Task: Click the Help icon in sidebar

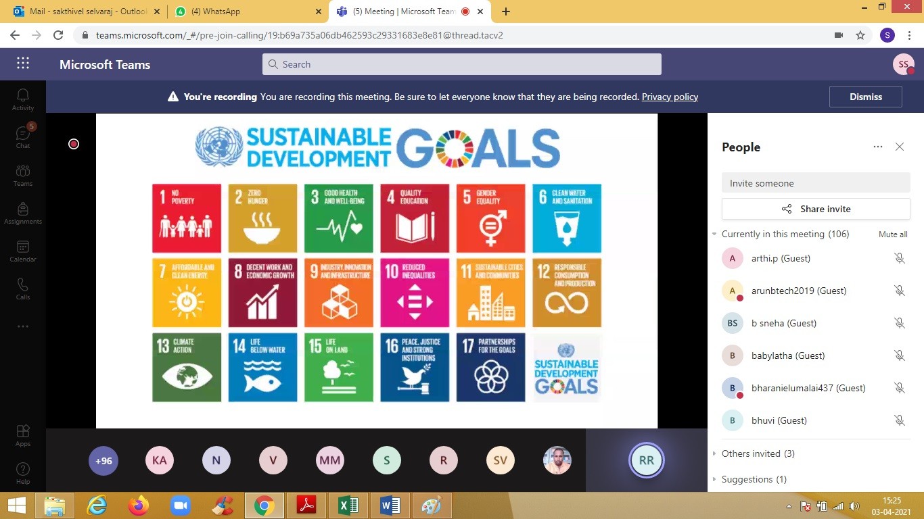Action: 23,472
